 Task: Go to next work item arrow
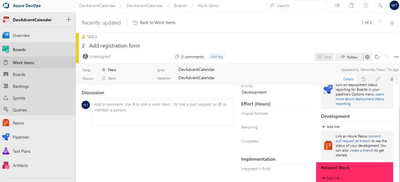pyautogui.click(x=392, y=23)
